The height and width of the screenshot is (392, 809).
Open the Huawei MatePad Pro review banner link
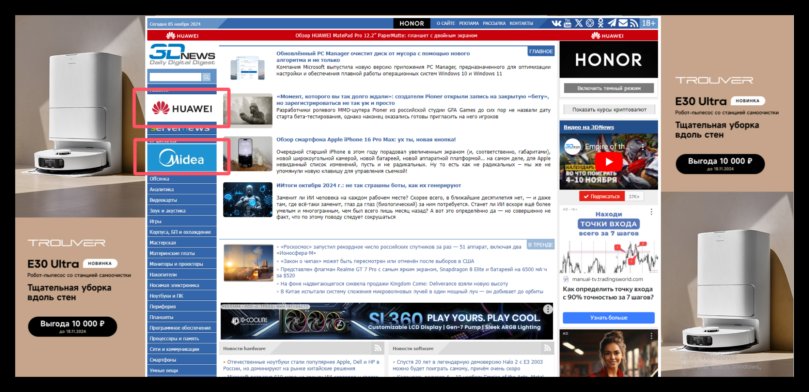pos(386,35)
